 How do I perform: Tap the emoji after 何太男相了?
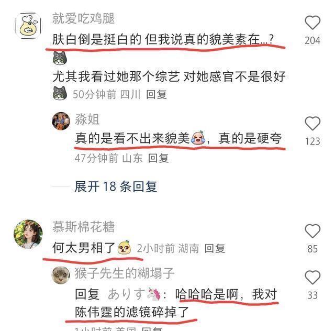(125, 248)
